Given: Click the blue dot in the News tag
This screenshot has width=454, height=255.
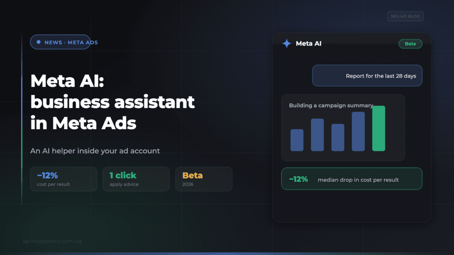Looking at the screenshot, I should (39, 42).
